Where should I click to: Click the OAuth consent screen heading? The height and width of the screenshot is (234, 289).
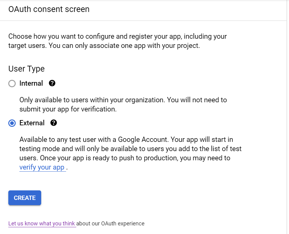[49, 9]
